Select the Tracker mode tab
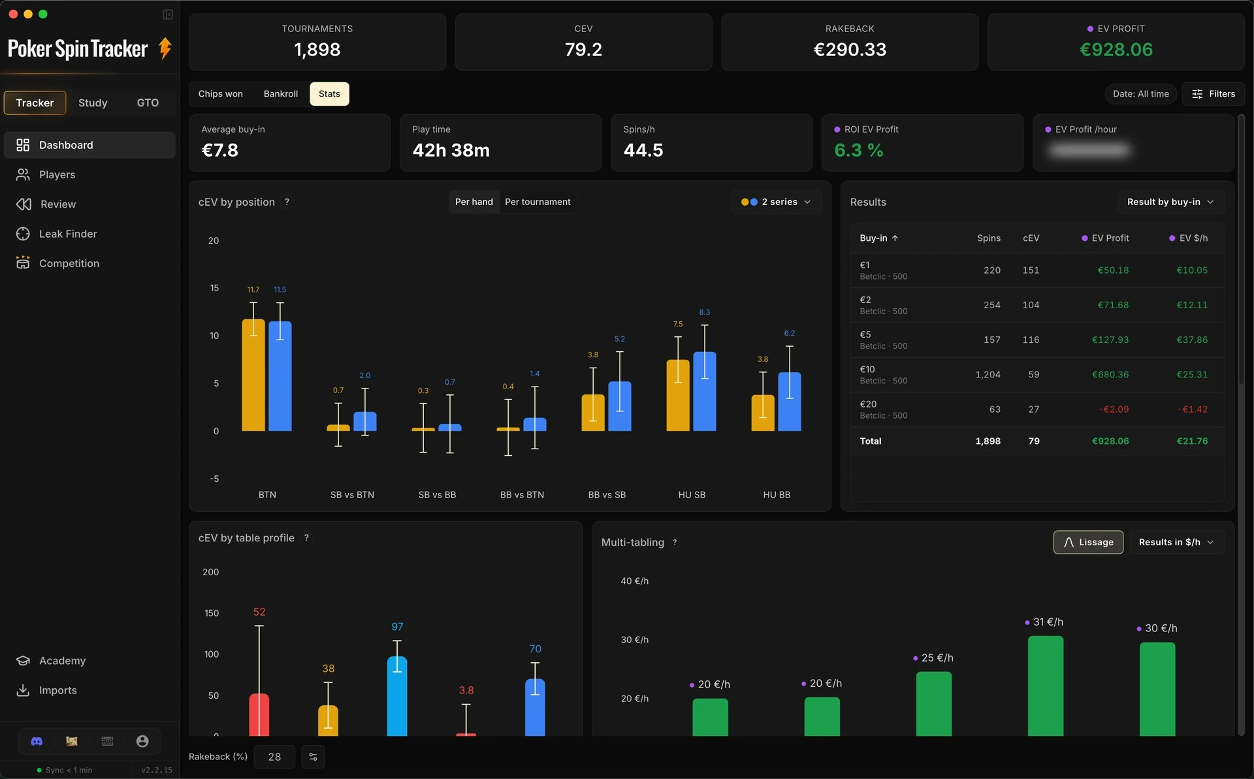 35,103
